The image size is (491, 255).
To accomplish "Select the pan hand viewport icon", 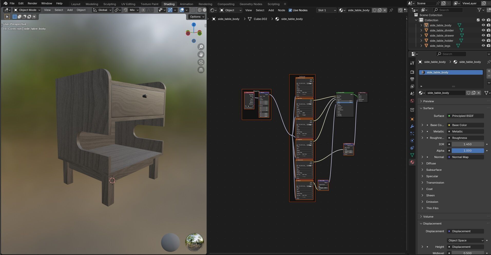I will tap(201, 54).
